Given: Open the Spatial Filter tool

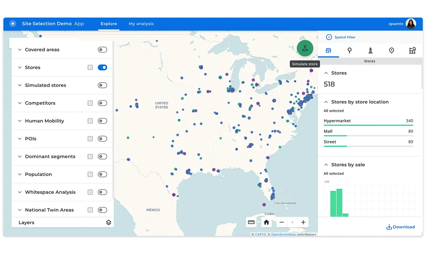Looking at the screenshot, I should 340,37.
